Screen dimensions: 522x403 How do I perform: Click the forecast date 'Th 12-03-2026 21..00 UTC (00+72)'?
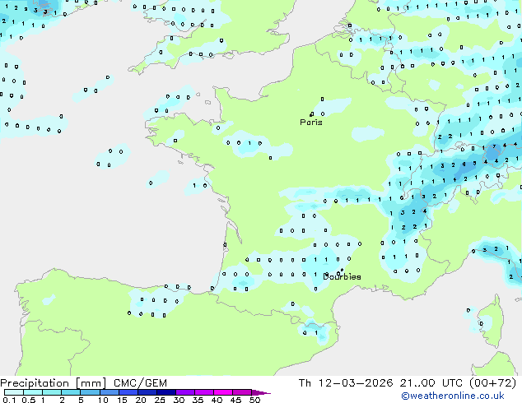tap(408, 383)
